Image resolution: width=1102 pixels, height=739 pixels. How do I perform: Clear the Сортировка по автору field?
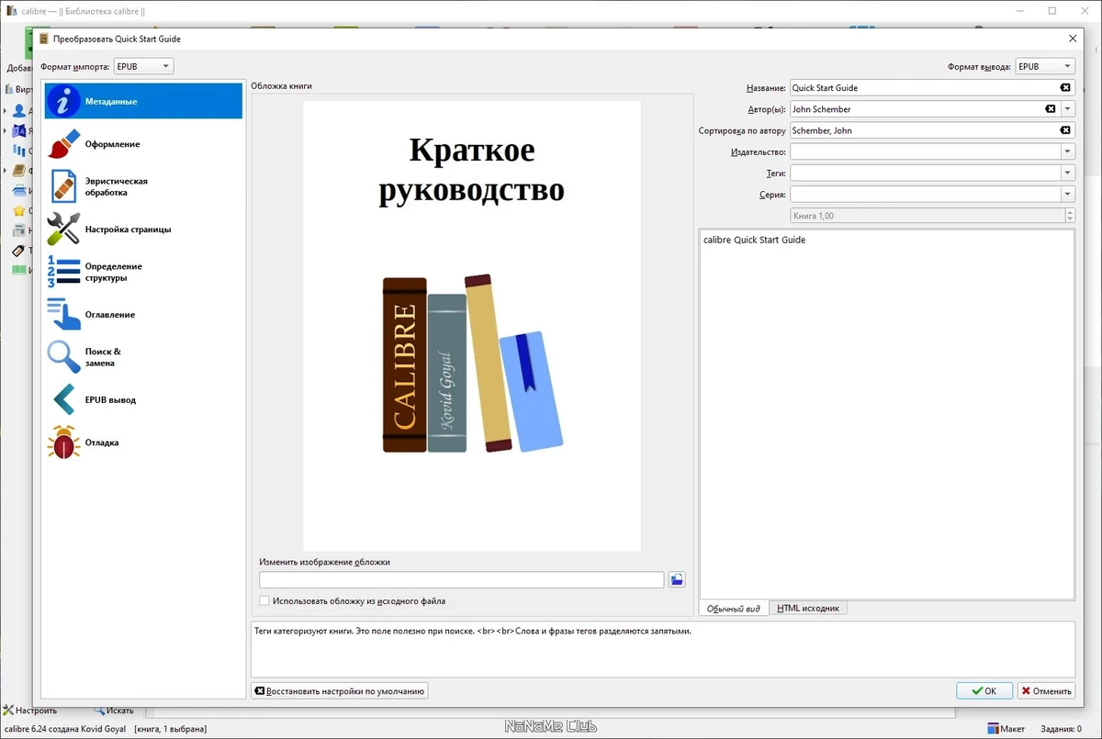pyautogui.click(x=1065, y=130)
